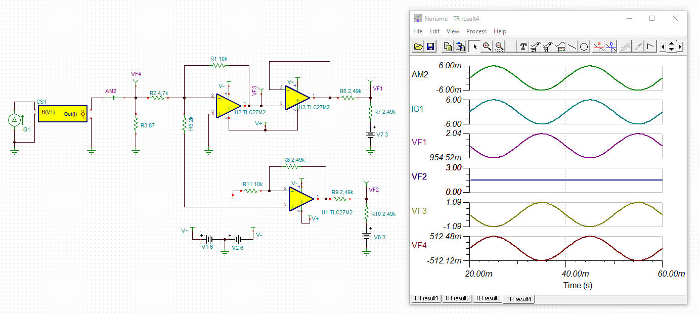Click the Copy icon in toolbar
Screen dimensions: 700x314
point(448,47)
